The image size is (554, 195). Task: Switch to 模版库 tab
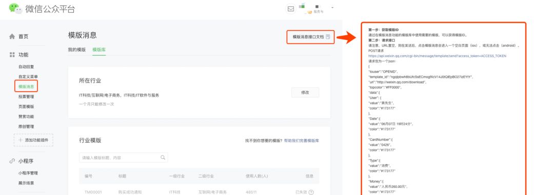click(x=99, y=50)
